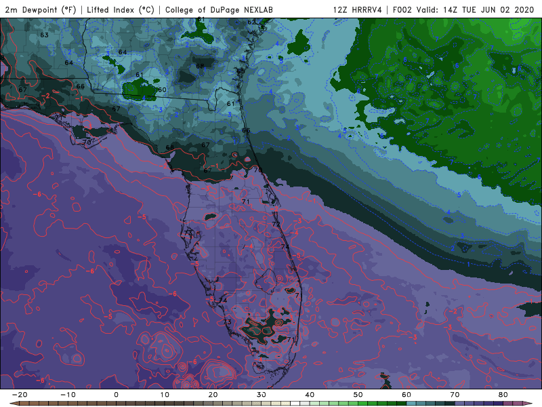Click the "College of DuPage NEXLAB" label
The height and width of the screenshot is (407, 542).
tap(219, 9)
